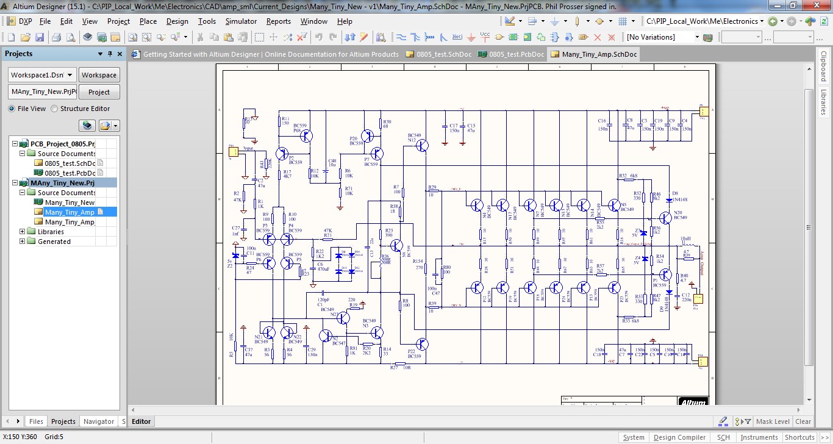Click Up/Down Hierarchy arrows icon
This screenshot has width=833, height=444.
(x=350, y=37)
